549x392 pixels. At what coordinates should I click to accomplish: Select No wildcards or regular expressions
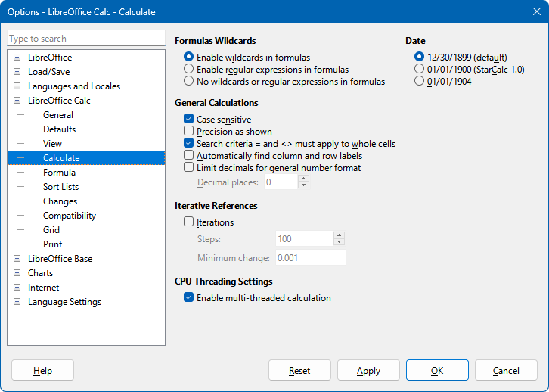pos(188,81)
